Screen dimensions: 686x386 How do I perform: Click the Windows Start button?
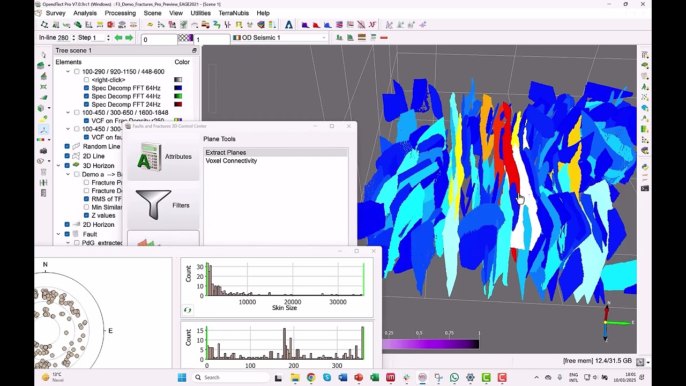[x=182, y=377]
